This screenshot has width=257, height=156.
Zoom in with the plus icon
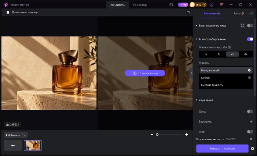point(186,134)
